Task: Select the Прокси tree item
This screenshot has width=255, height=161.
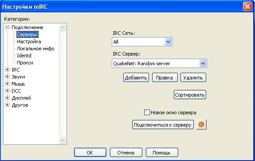Action: (x=25, y=63)
